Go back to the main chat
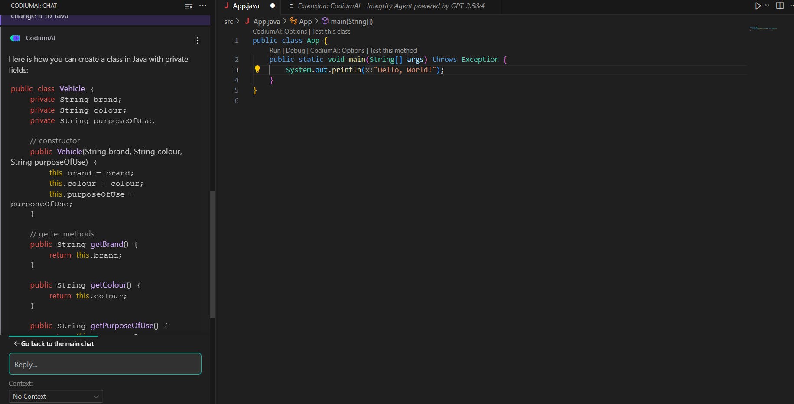 click(x=54, y=343)
